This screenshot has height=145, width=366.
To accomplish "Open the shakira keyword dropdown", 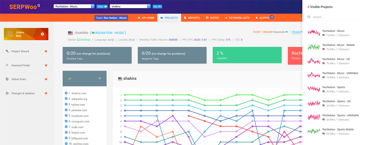I will pyautogui.click(x=130, y=6).
